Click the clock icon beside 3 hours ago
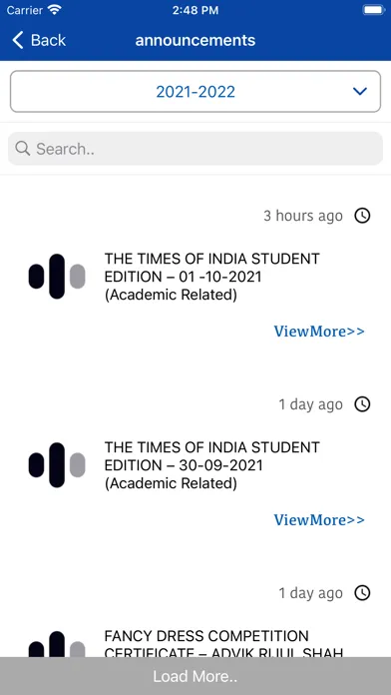The height and width of the screenshot is (695, 391). [x=362, y=216]
